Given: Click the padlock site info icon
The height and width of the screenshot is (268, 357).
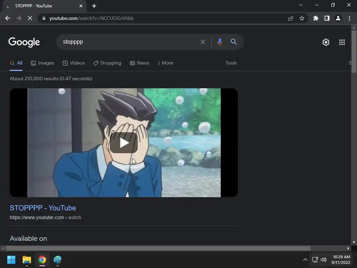Looking at the screenshot, I should 44,18.
